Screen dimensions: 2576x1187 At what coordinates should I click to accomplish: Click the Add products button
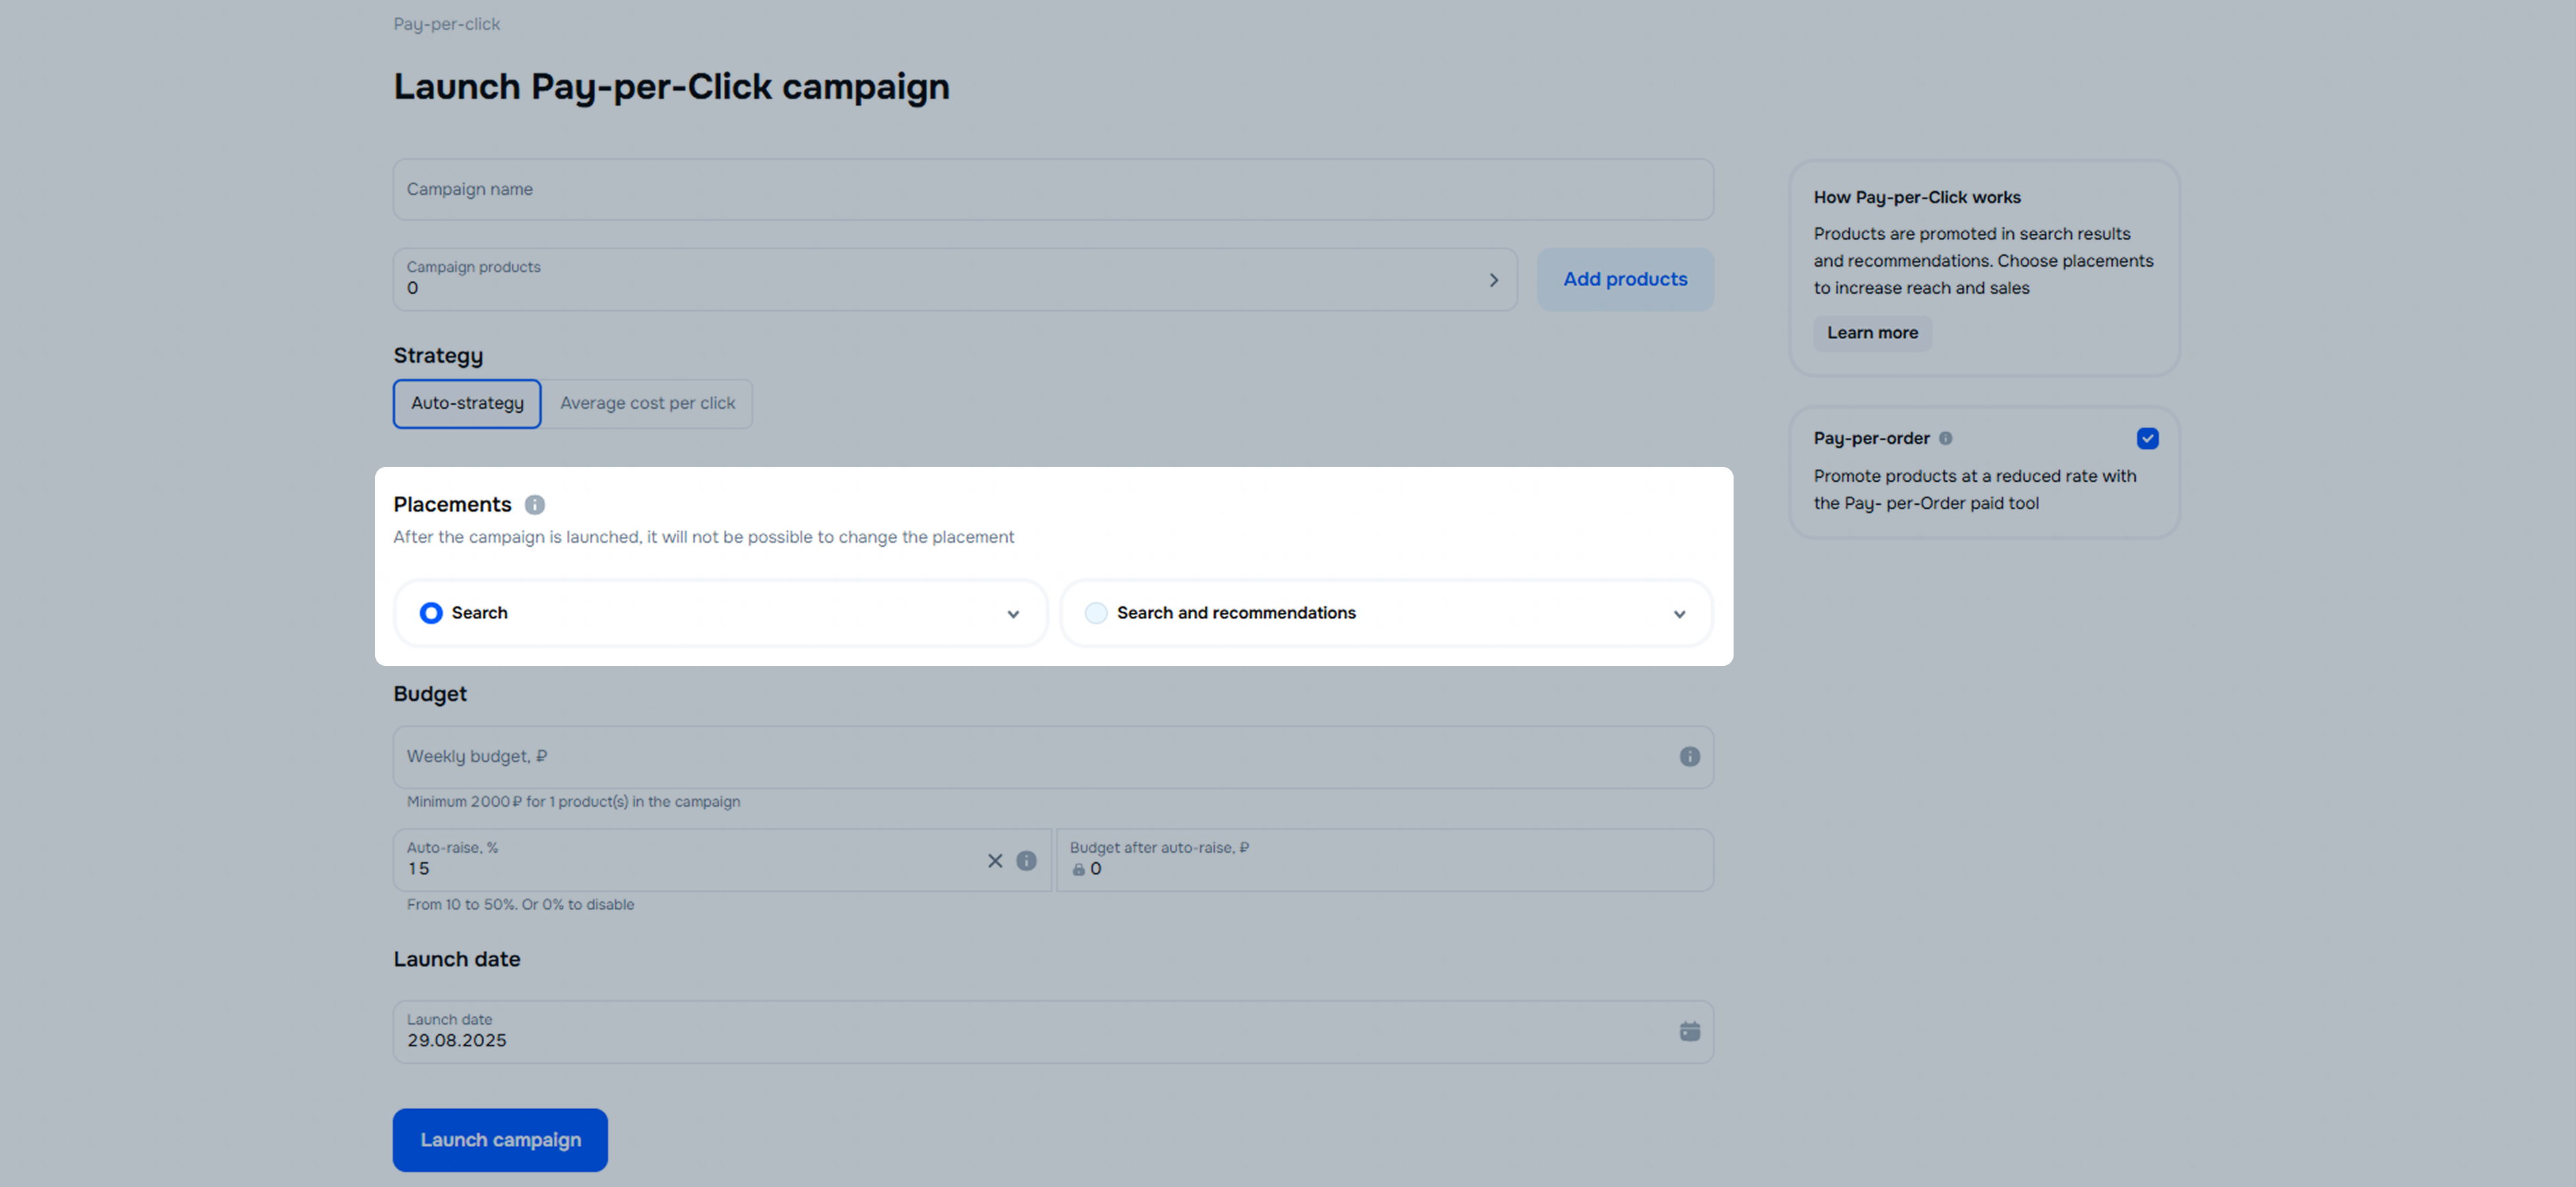(1625, 279)
